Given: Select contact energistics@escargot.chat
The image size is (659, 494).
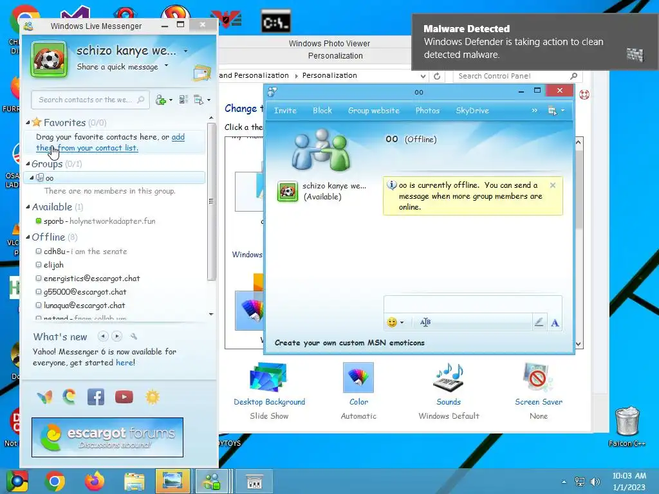Looking at the screenshot, I should (x=91, y=279).
